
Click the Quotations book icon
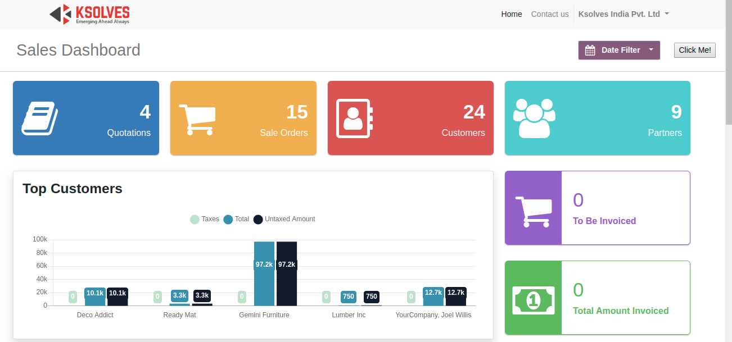pos(39,118)
